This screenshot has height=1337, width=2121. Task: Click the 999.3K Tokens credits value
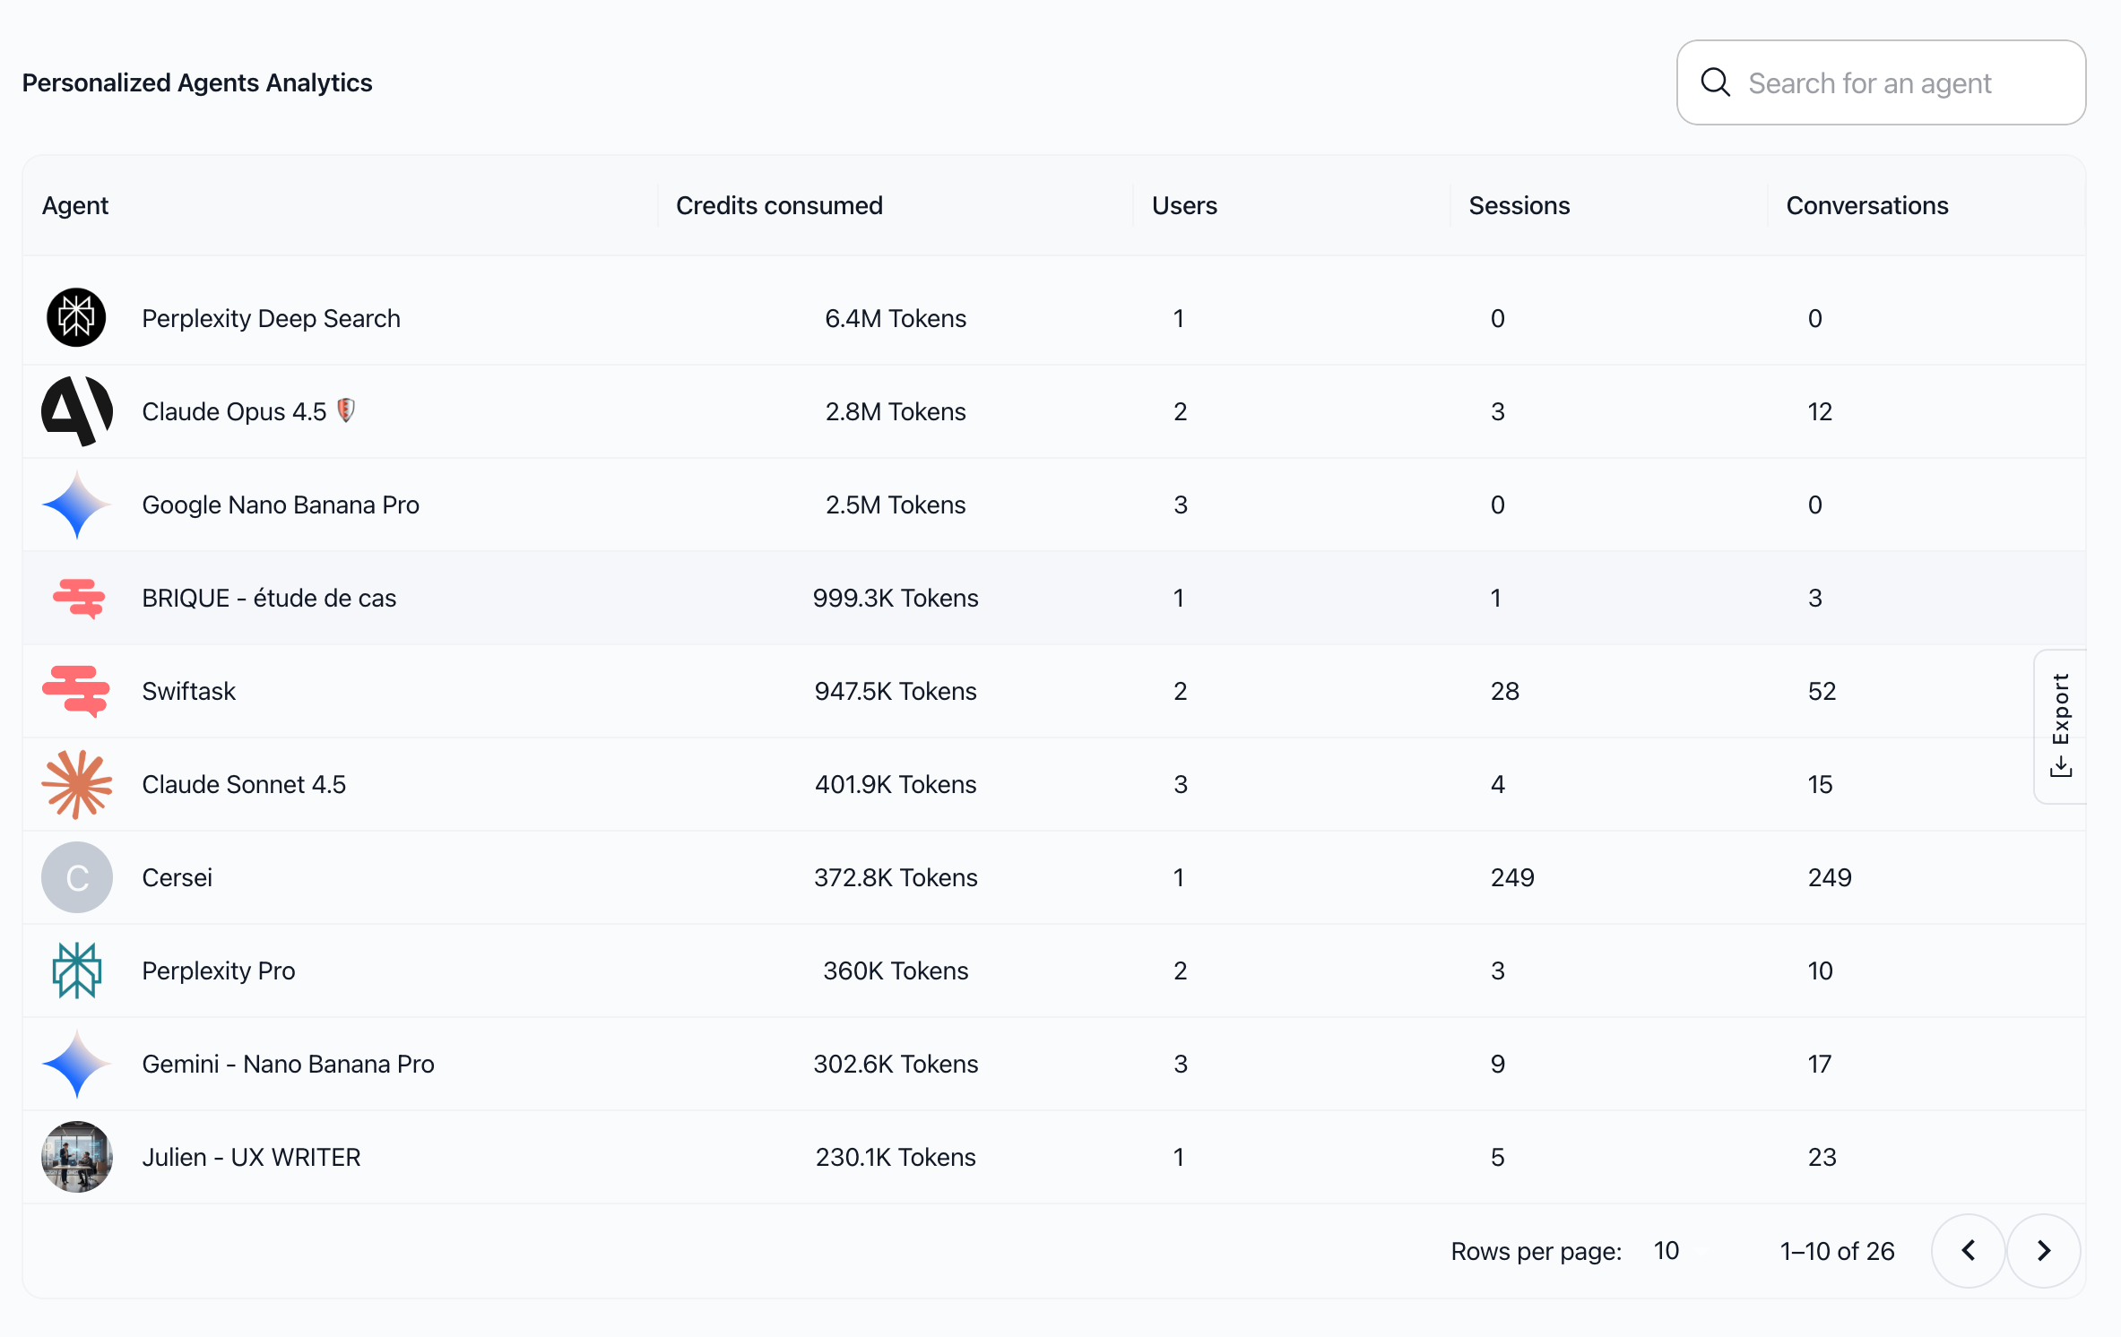pyautogui.click(x=896, y=598)
